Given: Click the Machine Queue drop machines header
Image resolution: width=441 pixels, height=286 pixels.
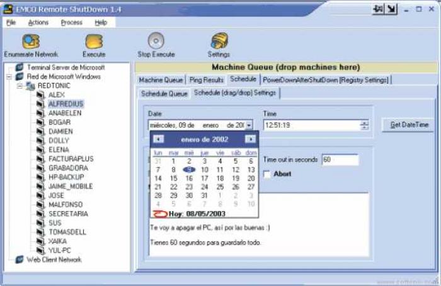Looking at the screenshot, I should 286,67.
